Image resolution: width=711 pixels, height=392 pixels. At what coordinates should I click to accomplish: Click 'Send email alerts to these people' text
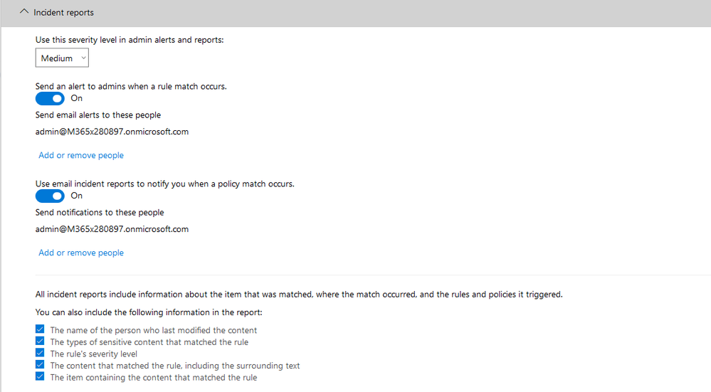coord(98,115)
